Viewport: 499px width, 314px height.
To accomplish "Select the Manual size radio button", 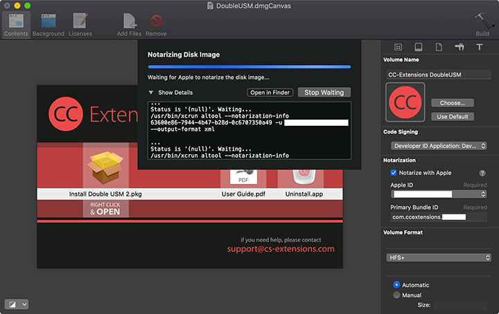I will pyautogui.click(x=396, y=295).
